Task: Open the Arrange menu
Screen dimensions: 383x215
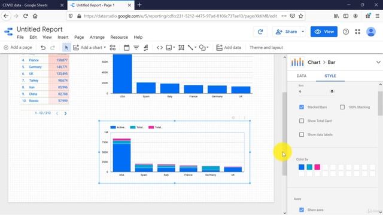Action: tap(97, 37)
